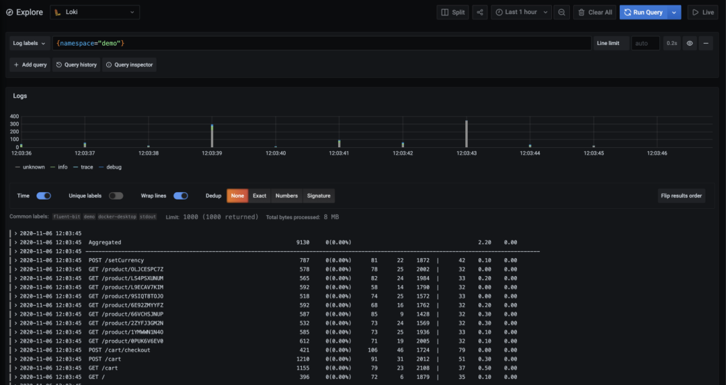Viewport: 726px width, 385px height.
Task: Click the GET /product/0PUK6V6EV0 log line
Action: tap(126, 341)
